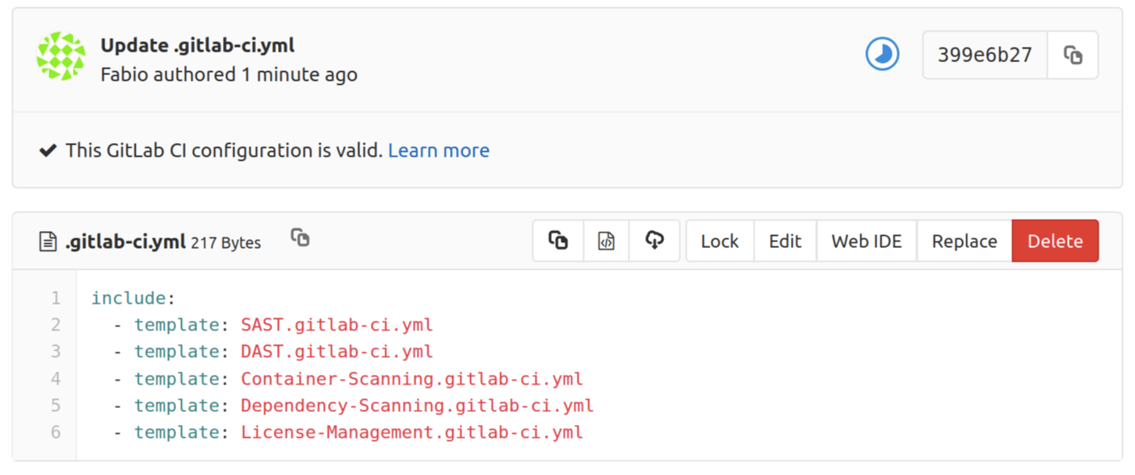Viewport: 1135px width, 475px height.
Task: Open the raw file view
Action: pyautogui.click(x=606, y=240)
